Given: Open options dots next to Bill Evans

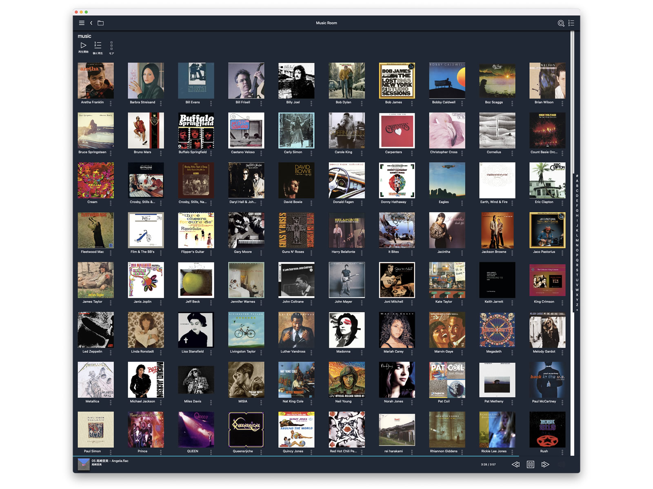Looking at the screenshot, I should [211, 103].
